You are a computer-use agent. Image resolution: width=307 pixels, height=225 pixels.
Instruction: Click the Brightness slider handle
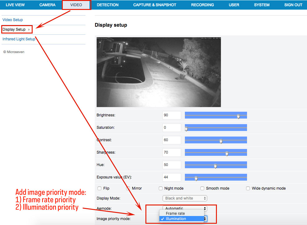pyautogui.click(x=238, y=116)
